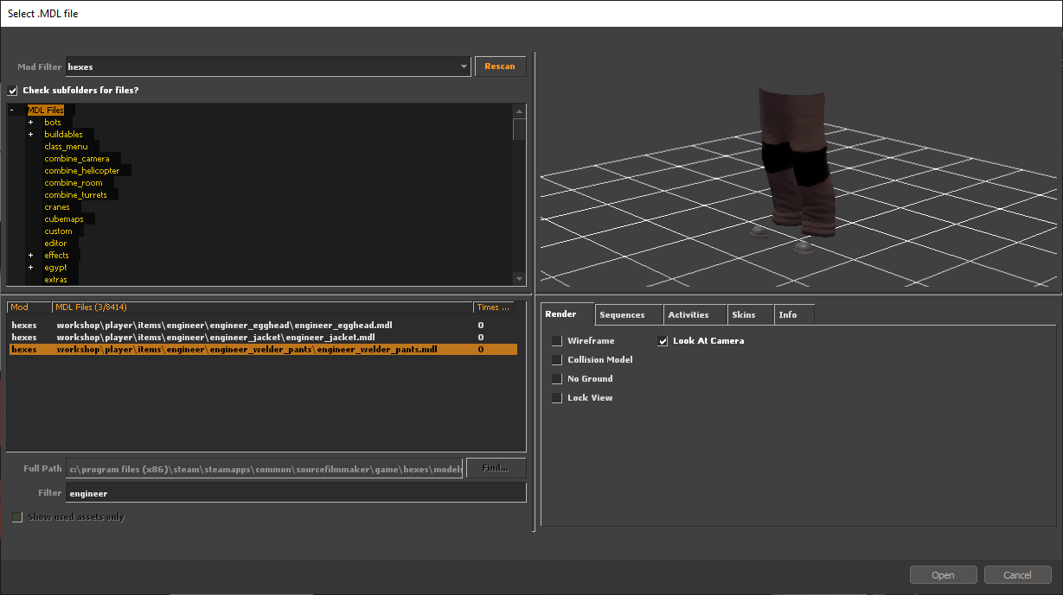Select engineer_jacket.mdl file row
This screenshot has height=595, width=1063.
pyautogui.click(x=263, y=338)
